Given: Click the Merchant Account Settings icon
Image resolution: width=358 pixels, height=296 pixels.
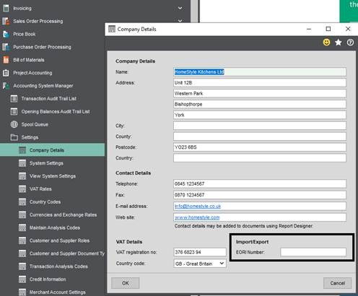Looking at the screenshot, I should [22, 292].
